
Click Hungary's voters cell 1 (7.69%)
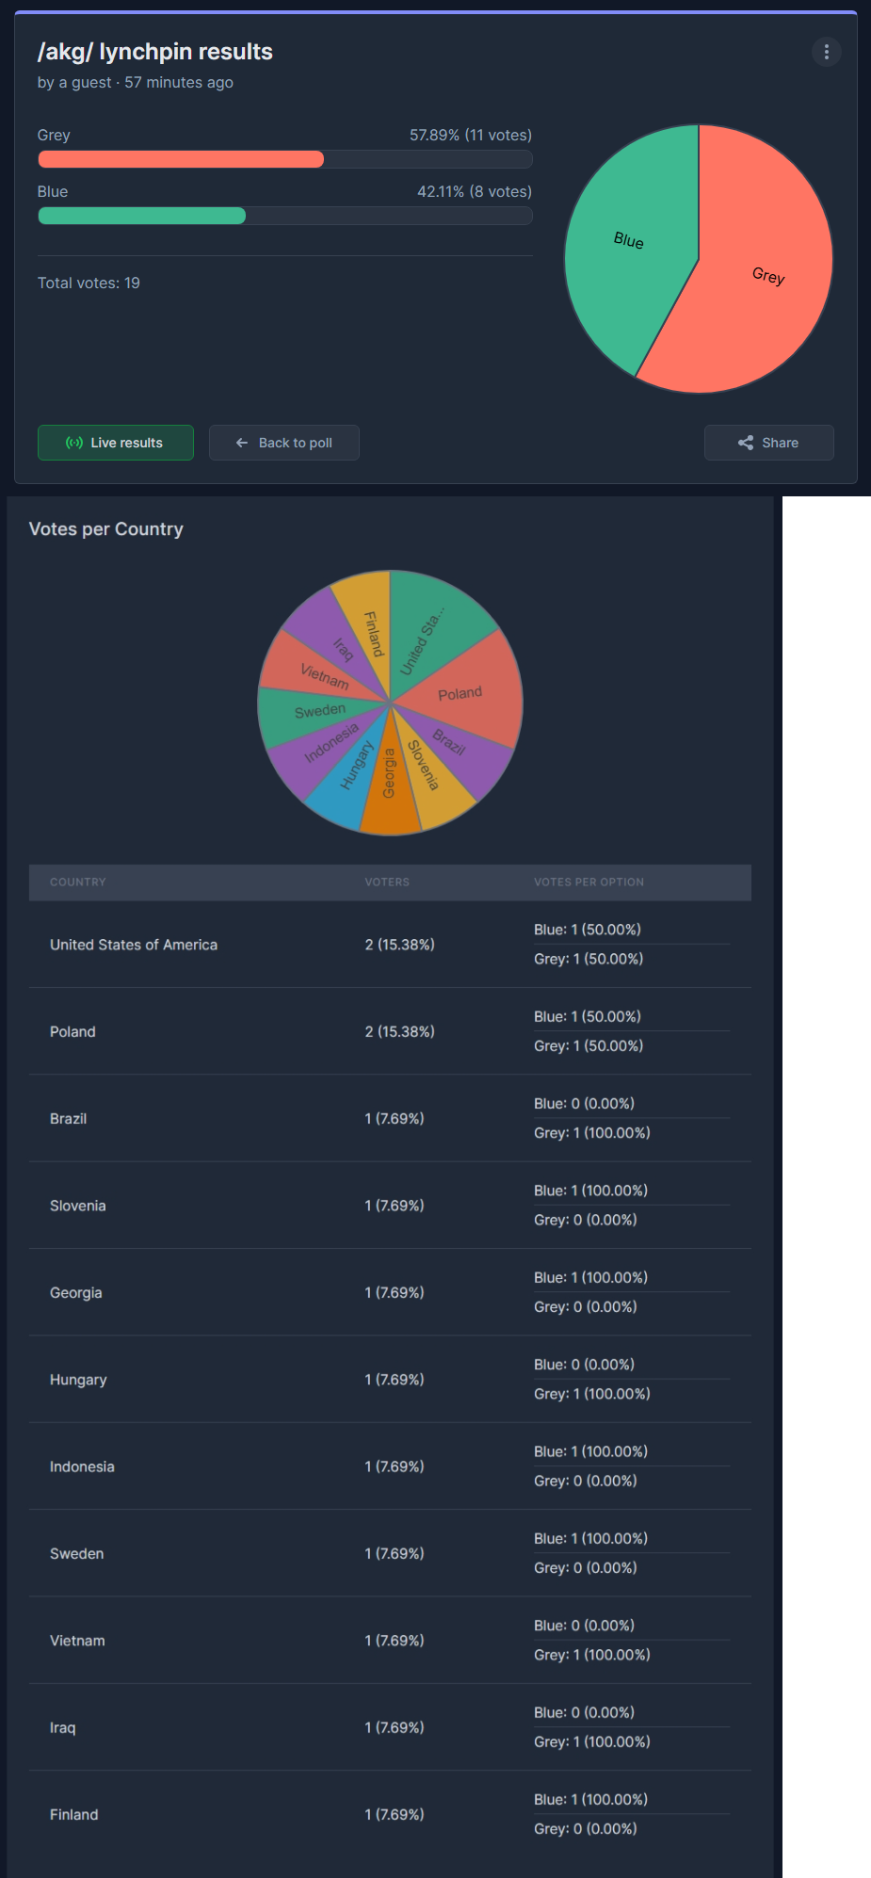[395, 1380]
